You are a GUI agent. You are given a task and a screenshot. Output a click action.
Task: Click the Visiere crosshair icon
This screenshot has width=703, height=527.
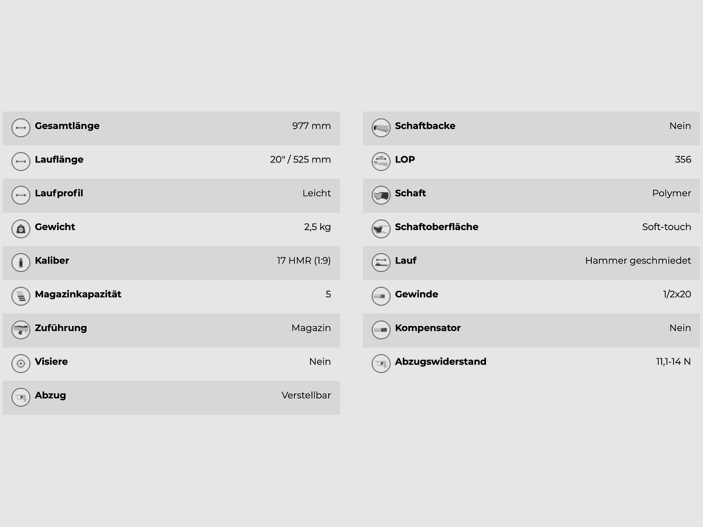click(21, 364)
